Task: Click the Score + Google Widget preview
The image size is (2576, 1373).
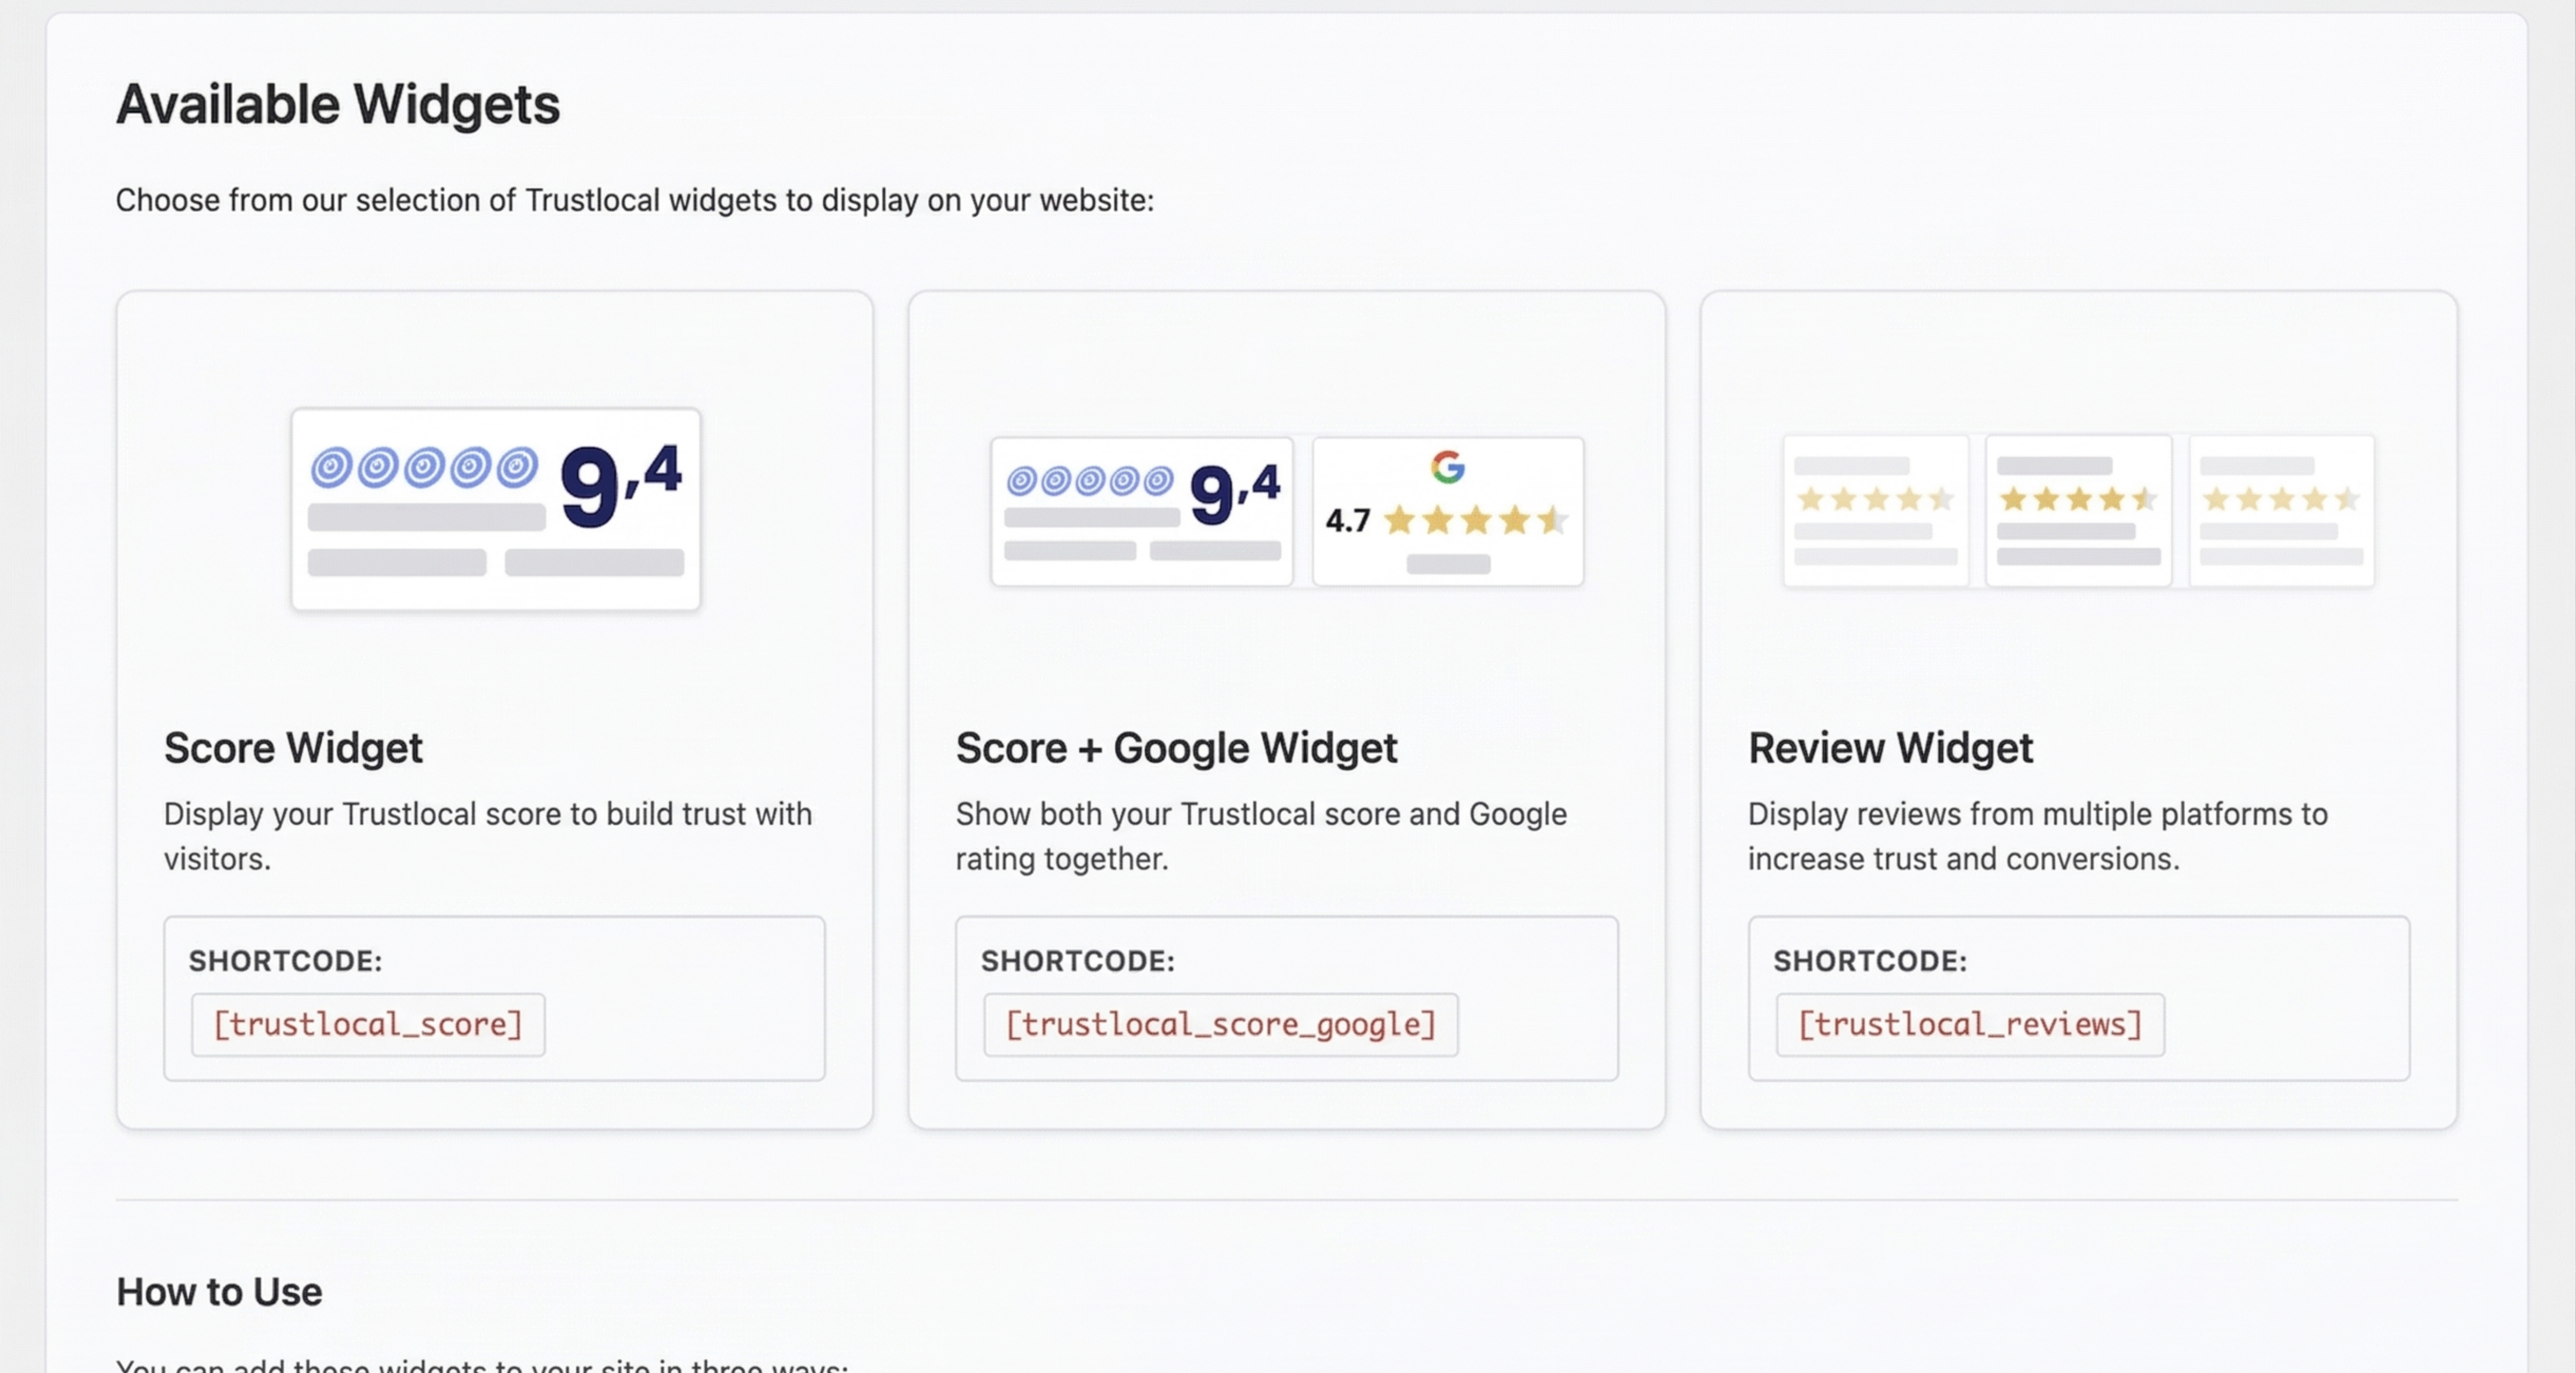Action: point(1287,511)
